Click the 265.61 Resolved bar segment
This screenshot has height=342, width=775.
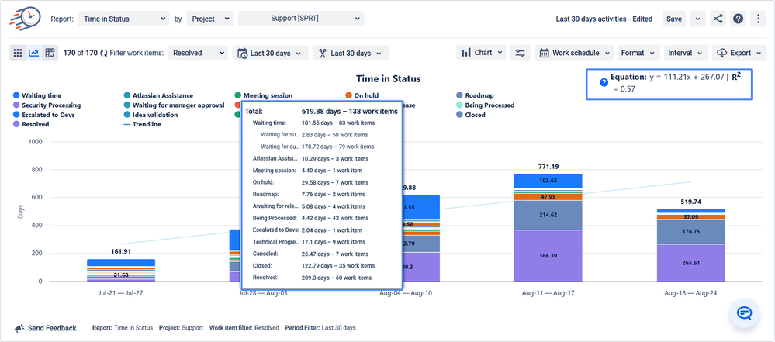(x=691, y=263)
